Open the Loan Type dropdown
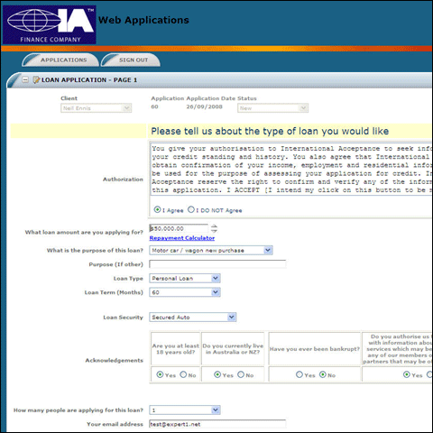Image resolution: width=433 pixels, height=433 pixels. click(x=185, y=278)
